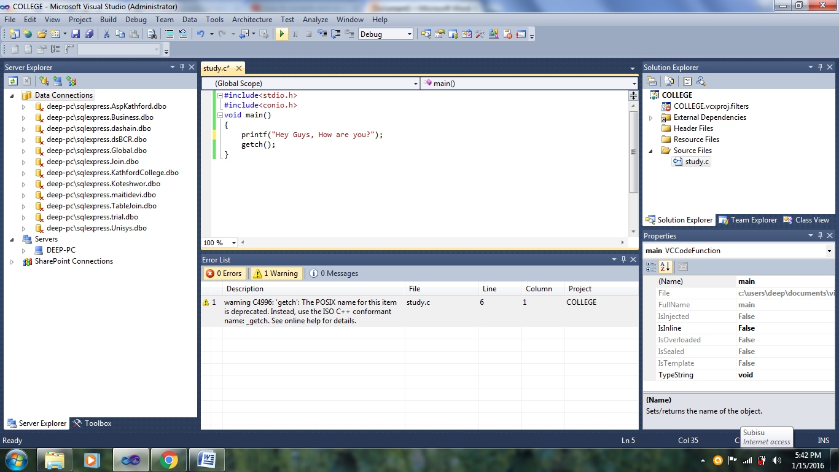Pin the Solution Explorer panel

[821, 67]
